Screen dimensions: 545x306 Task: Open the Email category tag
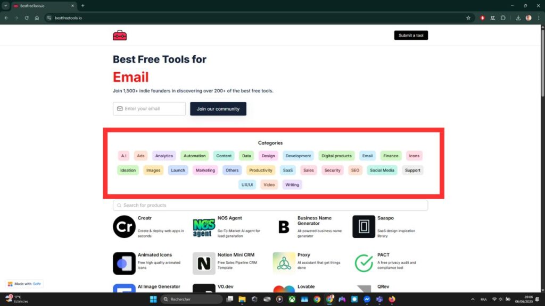tap(367, 156)
